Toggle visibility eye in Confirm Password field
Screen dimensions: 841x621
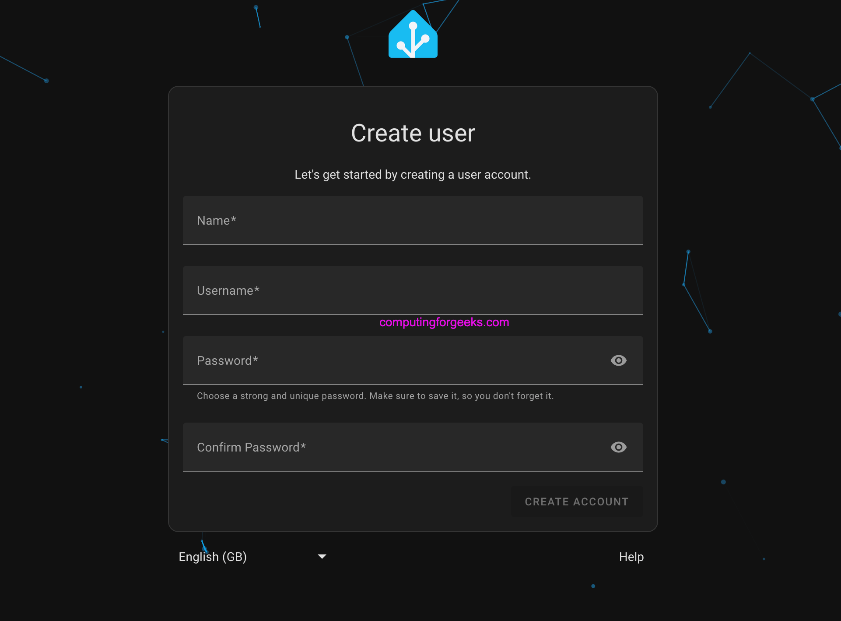(618, 447)
